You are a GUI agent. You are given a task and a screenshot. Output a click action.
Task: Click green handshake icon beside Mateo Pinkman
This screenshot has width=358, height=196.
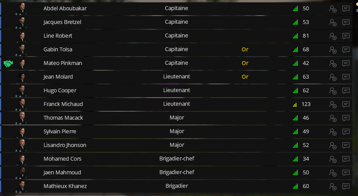(8, 63)
